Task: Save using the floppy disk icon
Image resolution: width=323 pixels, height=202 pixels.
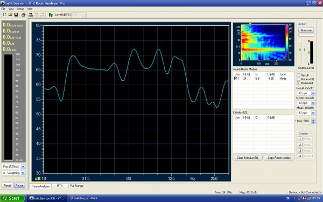Action: (x=16, y=15)
